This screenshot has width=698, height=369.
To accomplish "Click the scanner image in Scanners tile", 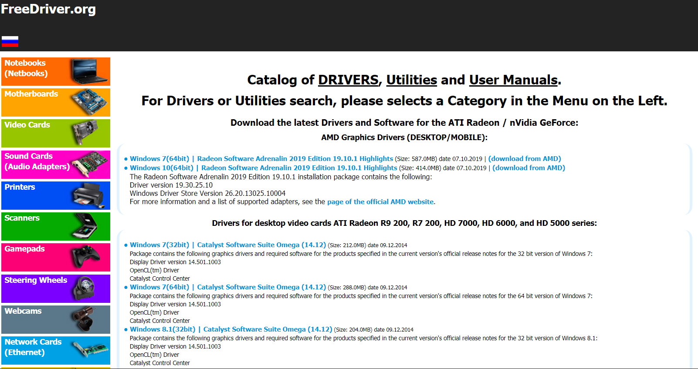I will (86, 226).
